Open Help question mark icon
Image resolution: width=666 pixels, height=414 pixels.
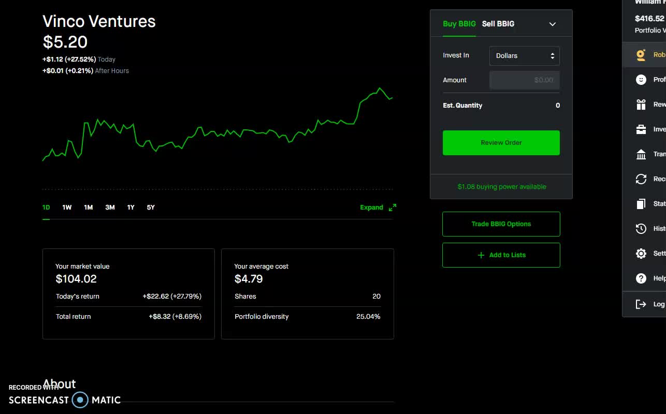point(641,278)
